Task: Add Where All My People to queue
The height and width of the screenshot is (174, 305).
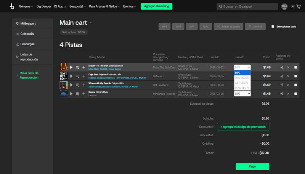Action: pyautogui.click(x=77, y=85)
